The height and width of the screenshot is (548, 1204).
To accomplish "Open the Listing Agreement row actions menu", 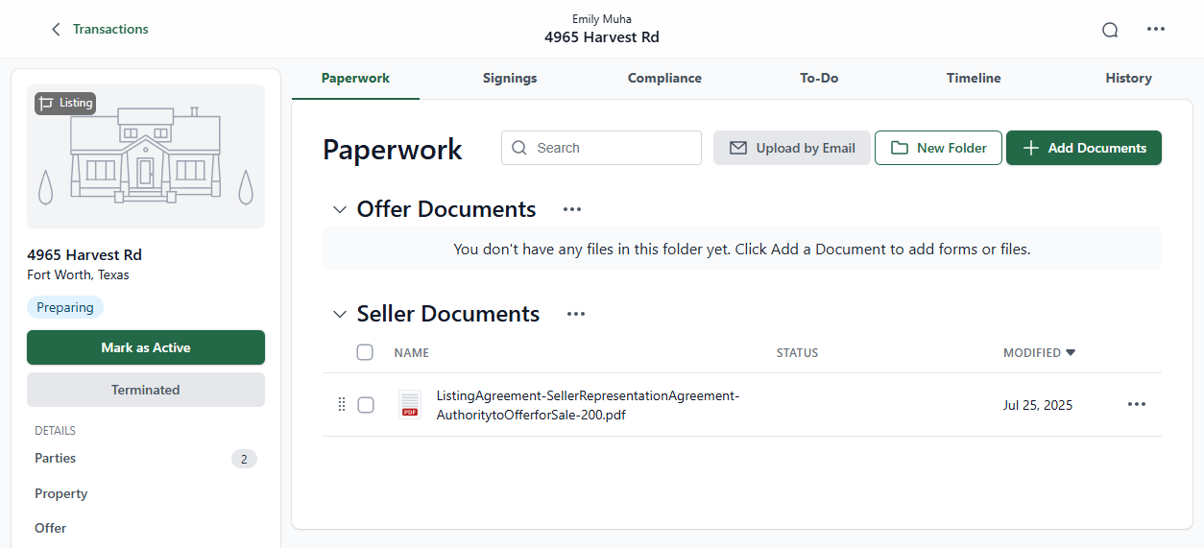I will coord(1136,405).
